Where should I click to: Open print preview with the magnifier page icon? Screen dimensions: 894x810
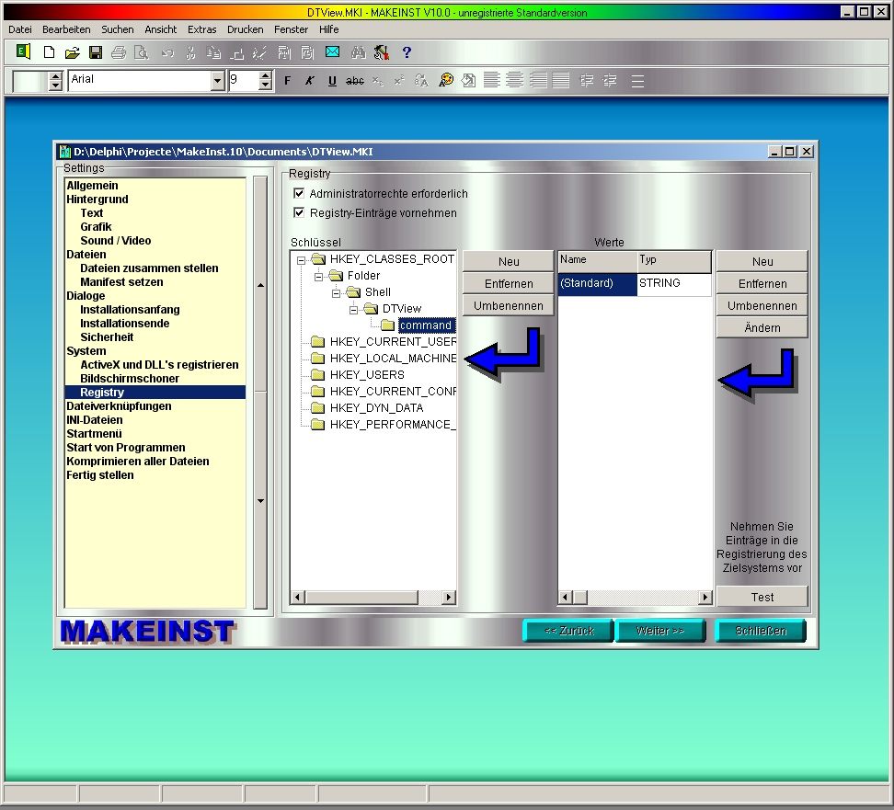pyautogui.click(x=141, y=53)
